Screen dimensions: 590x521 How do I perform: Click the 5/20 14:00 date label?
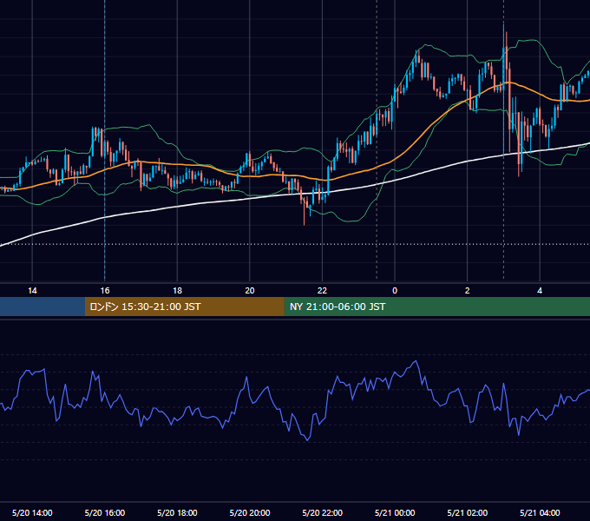pyautogui.click(x=32, y=512)
